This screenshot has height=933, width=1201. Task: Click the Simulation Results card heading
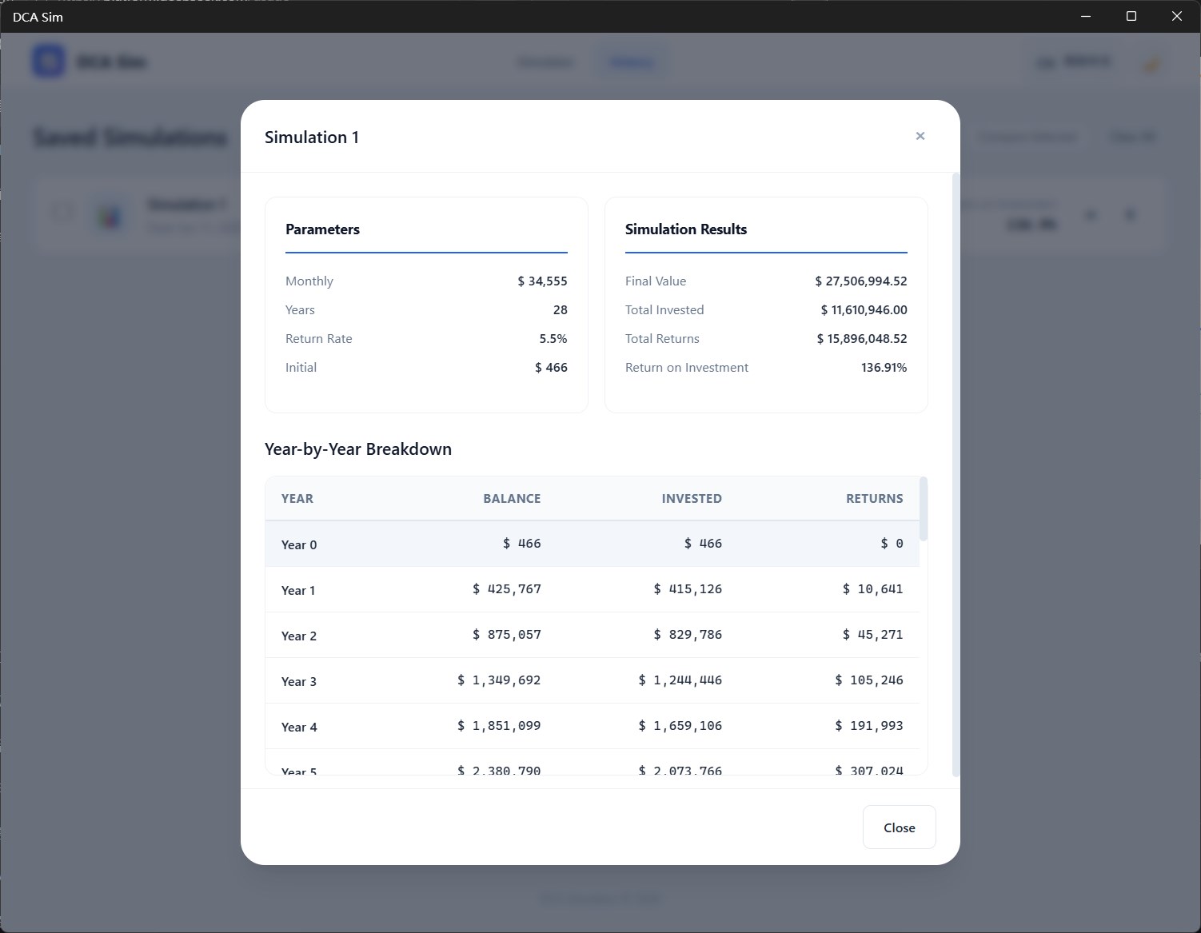pos(686,229)
